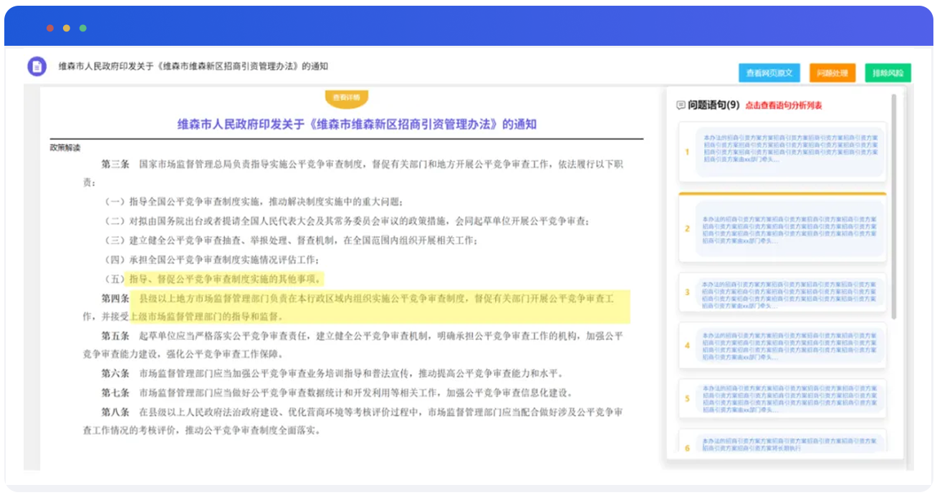The image size is (937, 495).
Task: Click the purple document heading title
Action: 357,124
